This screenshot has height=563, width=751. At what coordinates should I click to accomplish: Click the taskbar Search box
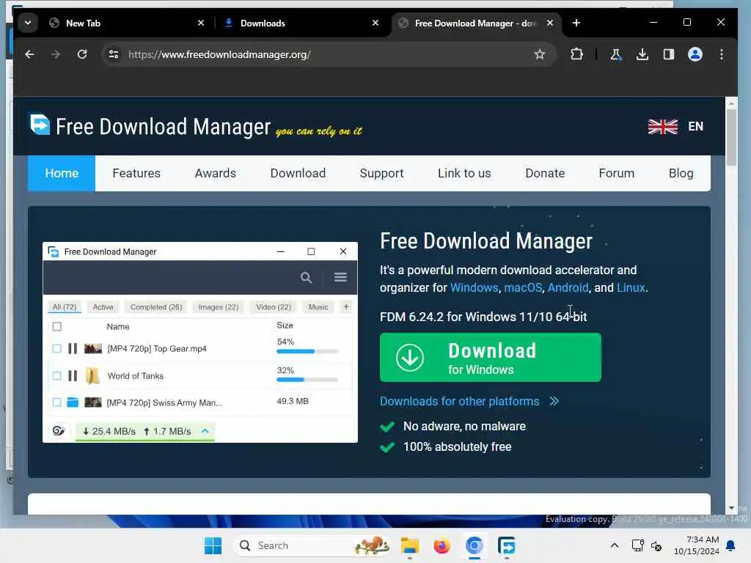point(312,545)
